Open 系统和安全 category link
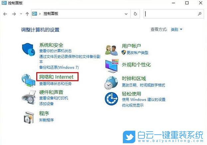Screen dimensions: 207x145 pyautogui.click(x=51, y=45)
